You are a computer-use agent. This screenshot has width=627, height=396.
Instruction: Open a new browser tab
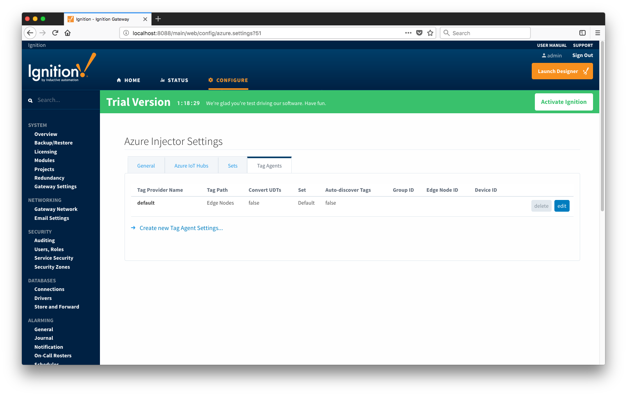click(158, 19)
